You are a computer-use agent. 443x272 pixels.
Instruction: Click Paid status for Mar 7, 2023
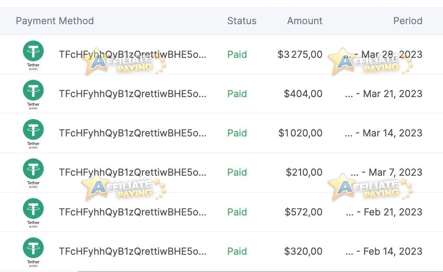point(237,172)
